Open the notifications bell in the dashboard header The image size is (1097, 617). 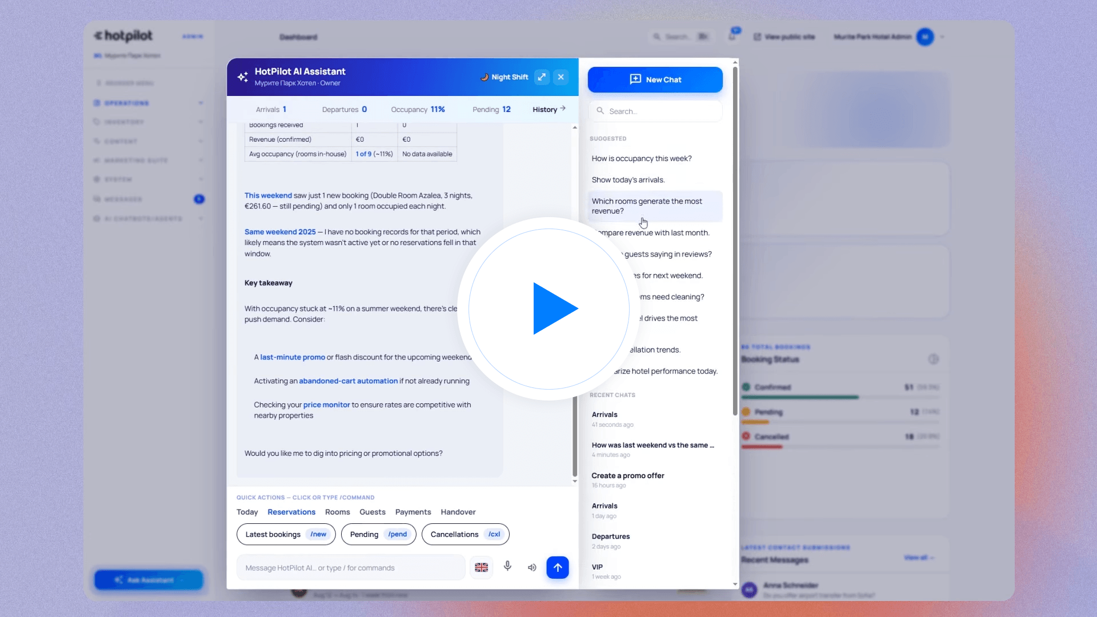(732, 36)
